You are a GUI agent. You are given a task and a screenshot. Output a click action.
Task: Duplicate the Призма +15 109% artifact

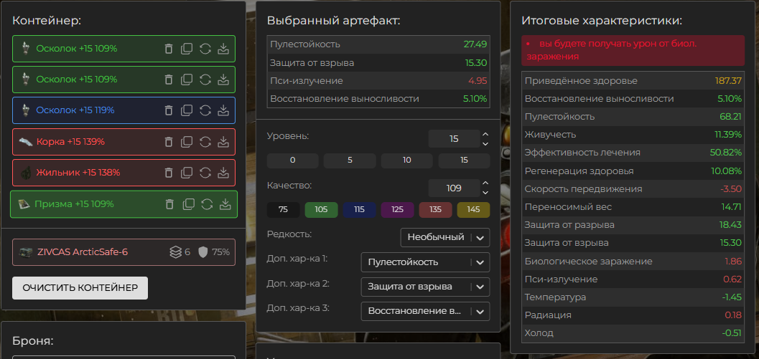point(188,204)
